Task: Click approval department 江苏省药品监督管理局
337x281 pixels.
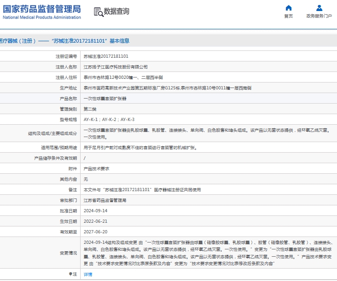Action: [105, 200]
